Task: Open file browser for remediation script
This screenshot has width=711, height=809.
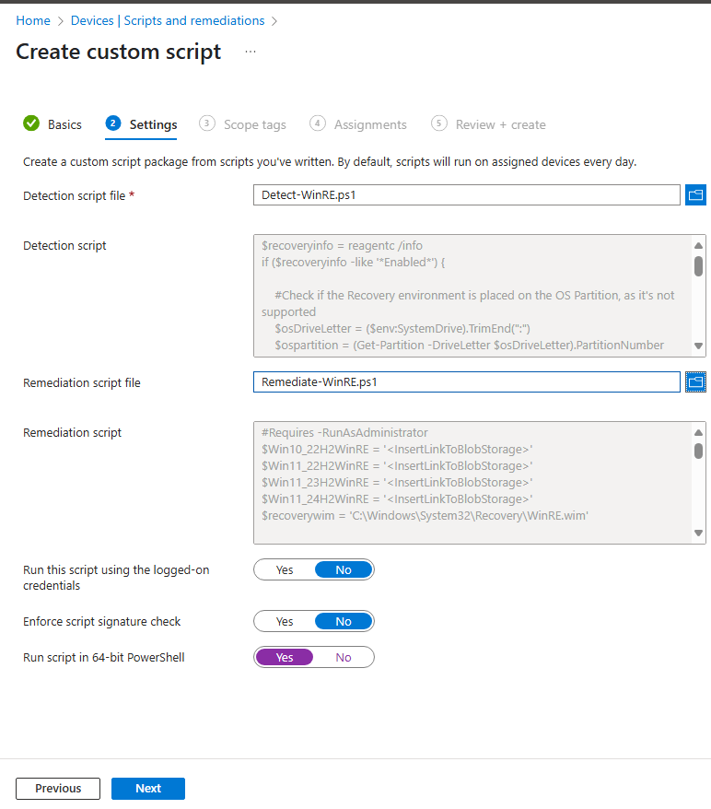Action: [695, 381]
